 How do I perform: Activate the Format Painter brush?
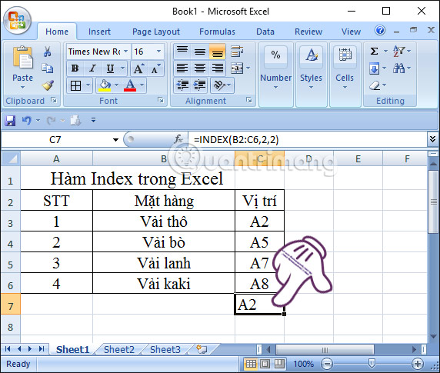tap(48, 85)
